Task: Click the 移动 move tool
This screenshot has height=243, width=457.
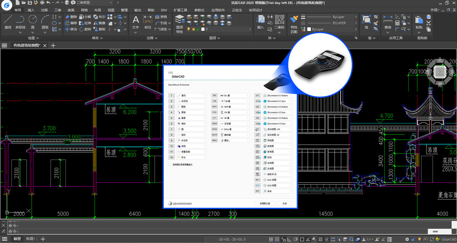Action: [x=71, y=29]
